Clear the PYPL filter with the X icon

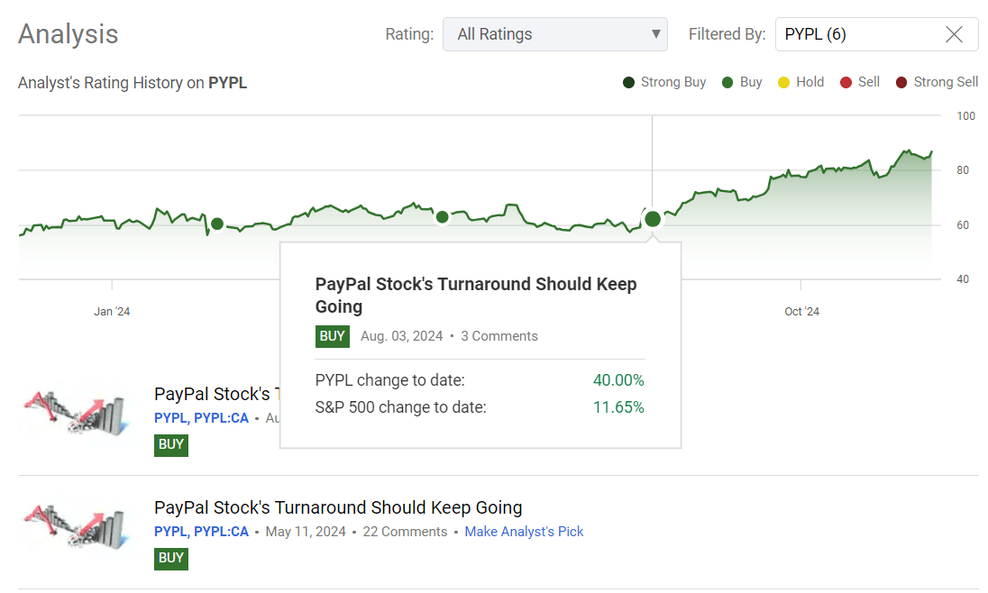954,34
